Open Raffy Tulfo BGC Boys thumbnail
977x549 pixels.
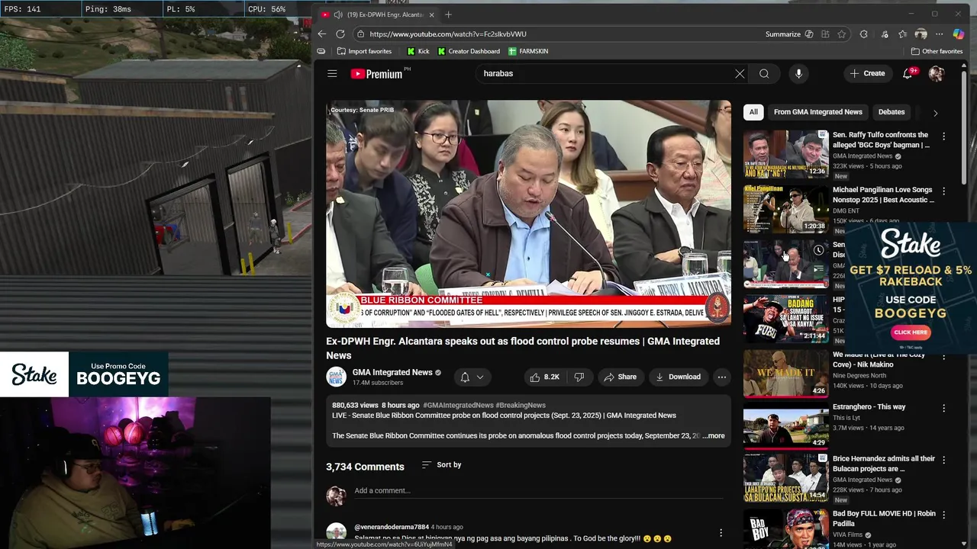(785, 154)
